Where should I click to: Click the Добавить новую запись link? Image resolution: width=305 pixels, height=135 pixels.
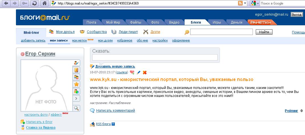115,67
